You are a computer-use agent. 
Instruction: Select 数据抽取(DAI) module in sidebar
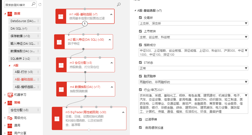(x=25, y=51)
